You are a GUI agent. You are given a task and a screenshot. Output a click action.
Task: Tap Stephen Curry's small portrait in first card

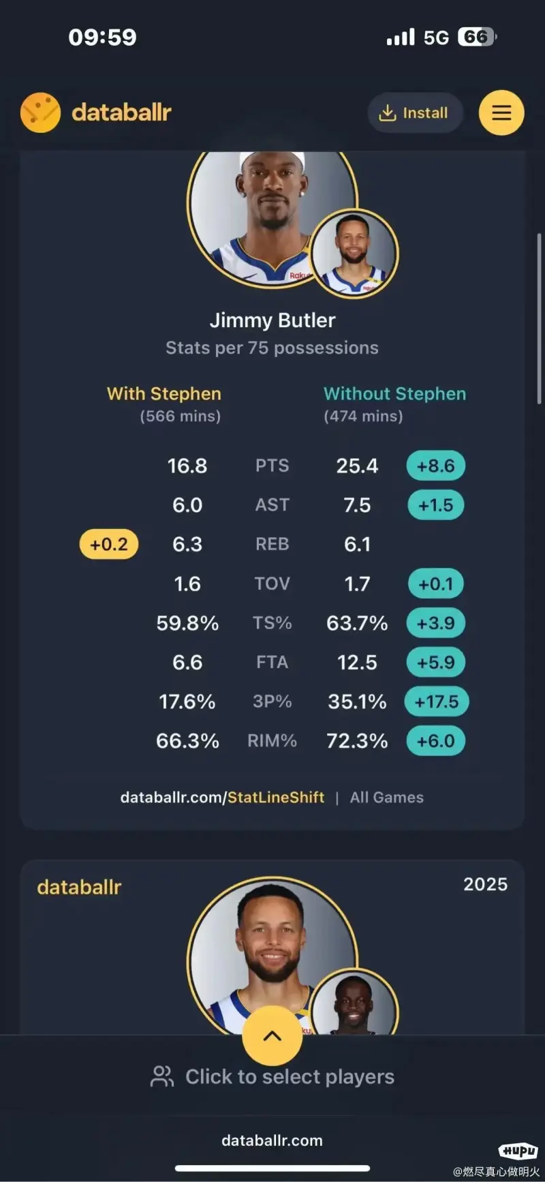click(354, 254)
